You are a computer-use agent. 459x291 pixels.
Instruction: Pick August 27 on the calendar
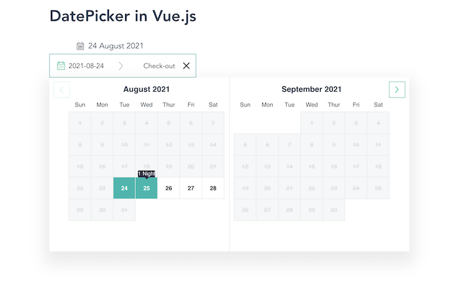pyautogui.click(x=191, y=188)
